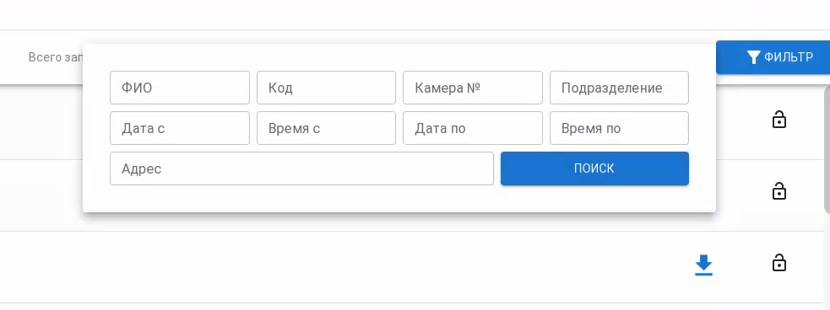Open the Дата с date field
Image resolution: width=830 pixels, height=310 pixels.
[x=180, y=128]
